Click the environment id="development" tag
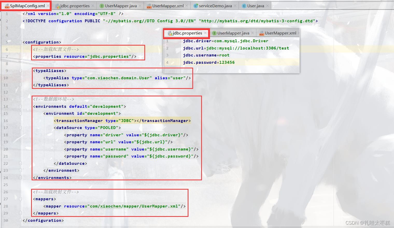The image size is (394, 228). pyautogui.click(x=82, y=113)
